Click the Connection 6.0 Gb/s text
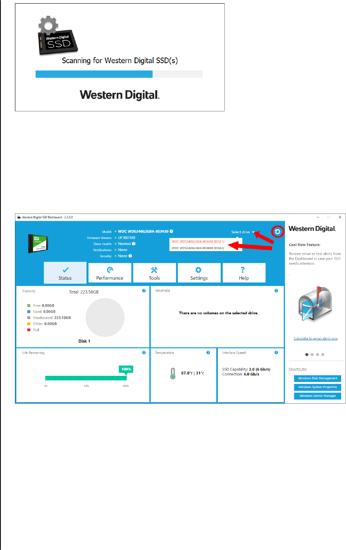 coord(241,374)
